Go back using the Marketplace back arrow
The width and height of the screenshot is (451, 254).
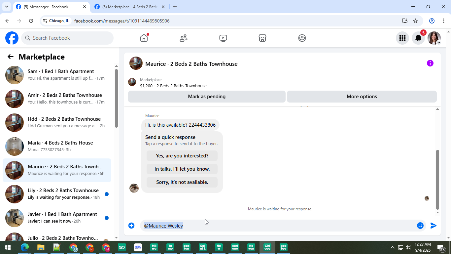pos(11,57)
